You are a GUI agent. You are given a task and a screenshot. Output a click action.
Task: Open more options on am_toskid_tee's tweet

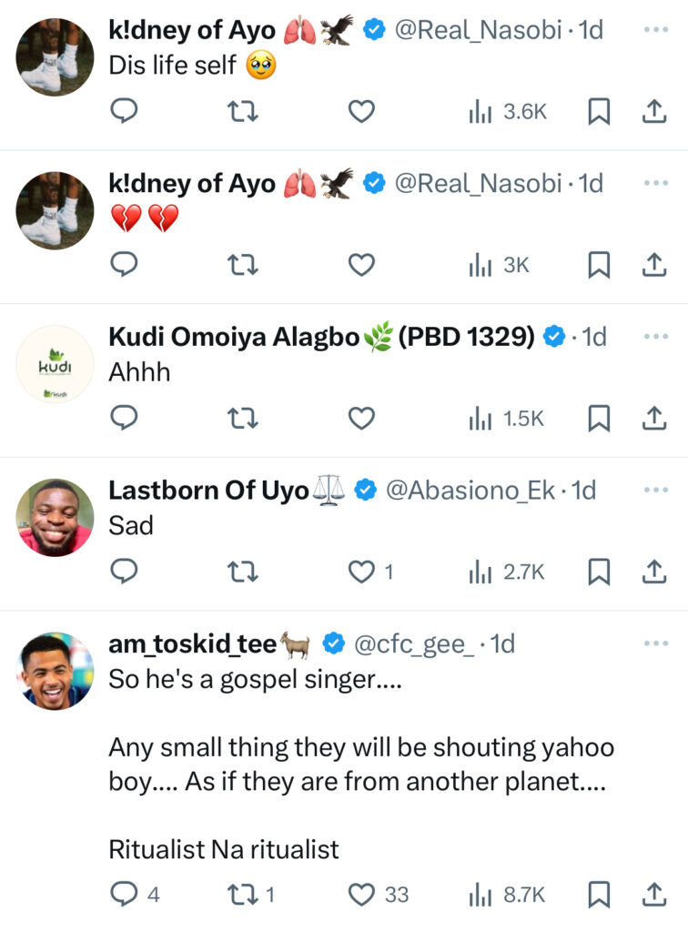655,643
